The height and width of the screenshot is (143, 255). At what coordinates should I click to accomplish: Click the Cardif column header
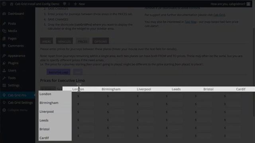point(241,89)
